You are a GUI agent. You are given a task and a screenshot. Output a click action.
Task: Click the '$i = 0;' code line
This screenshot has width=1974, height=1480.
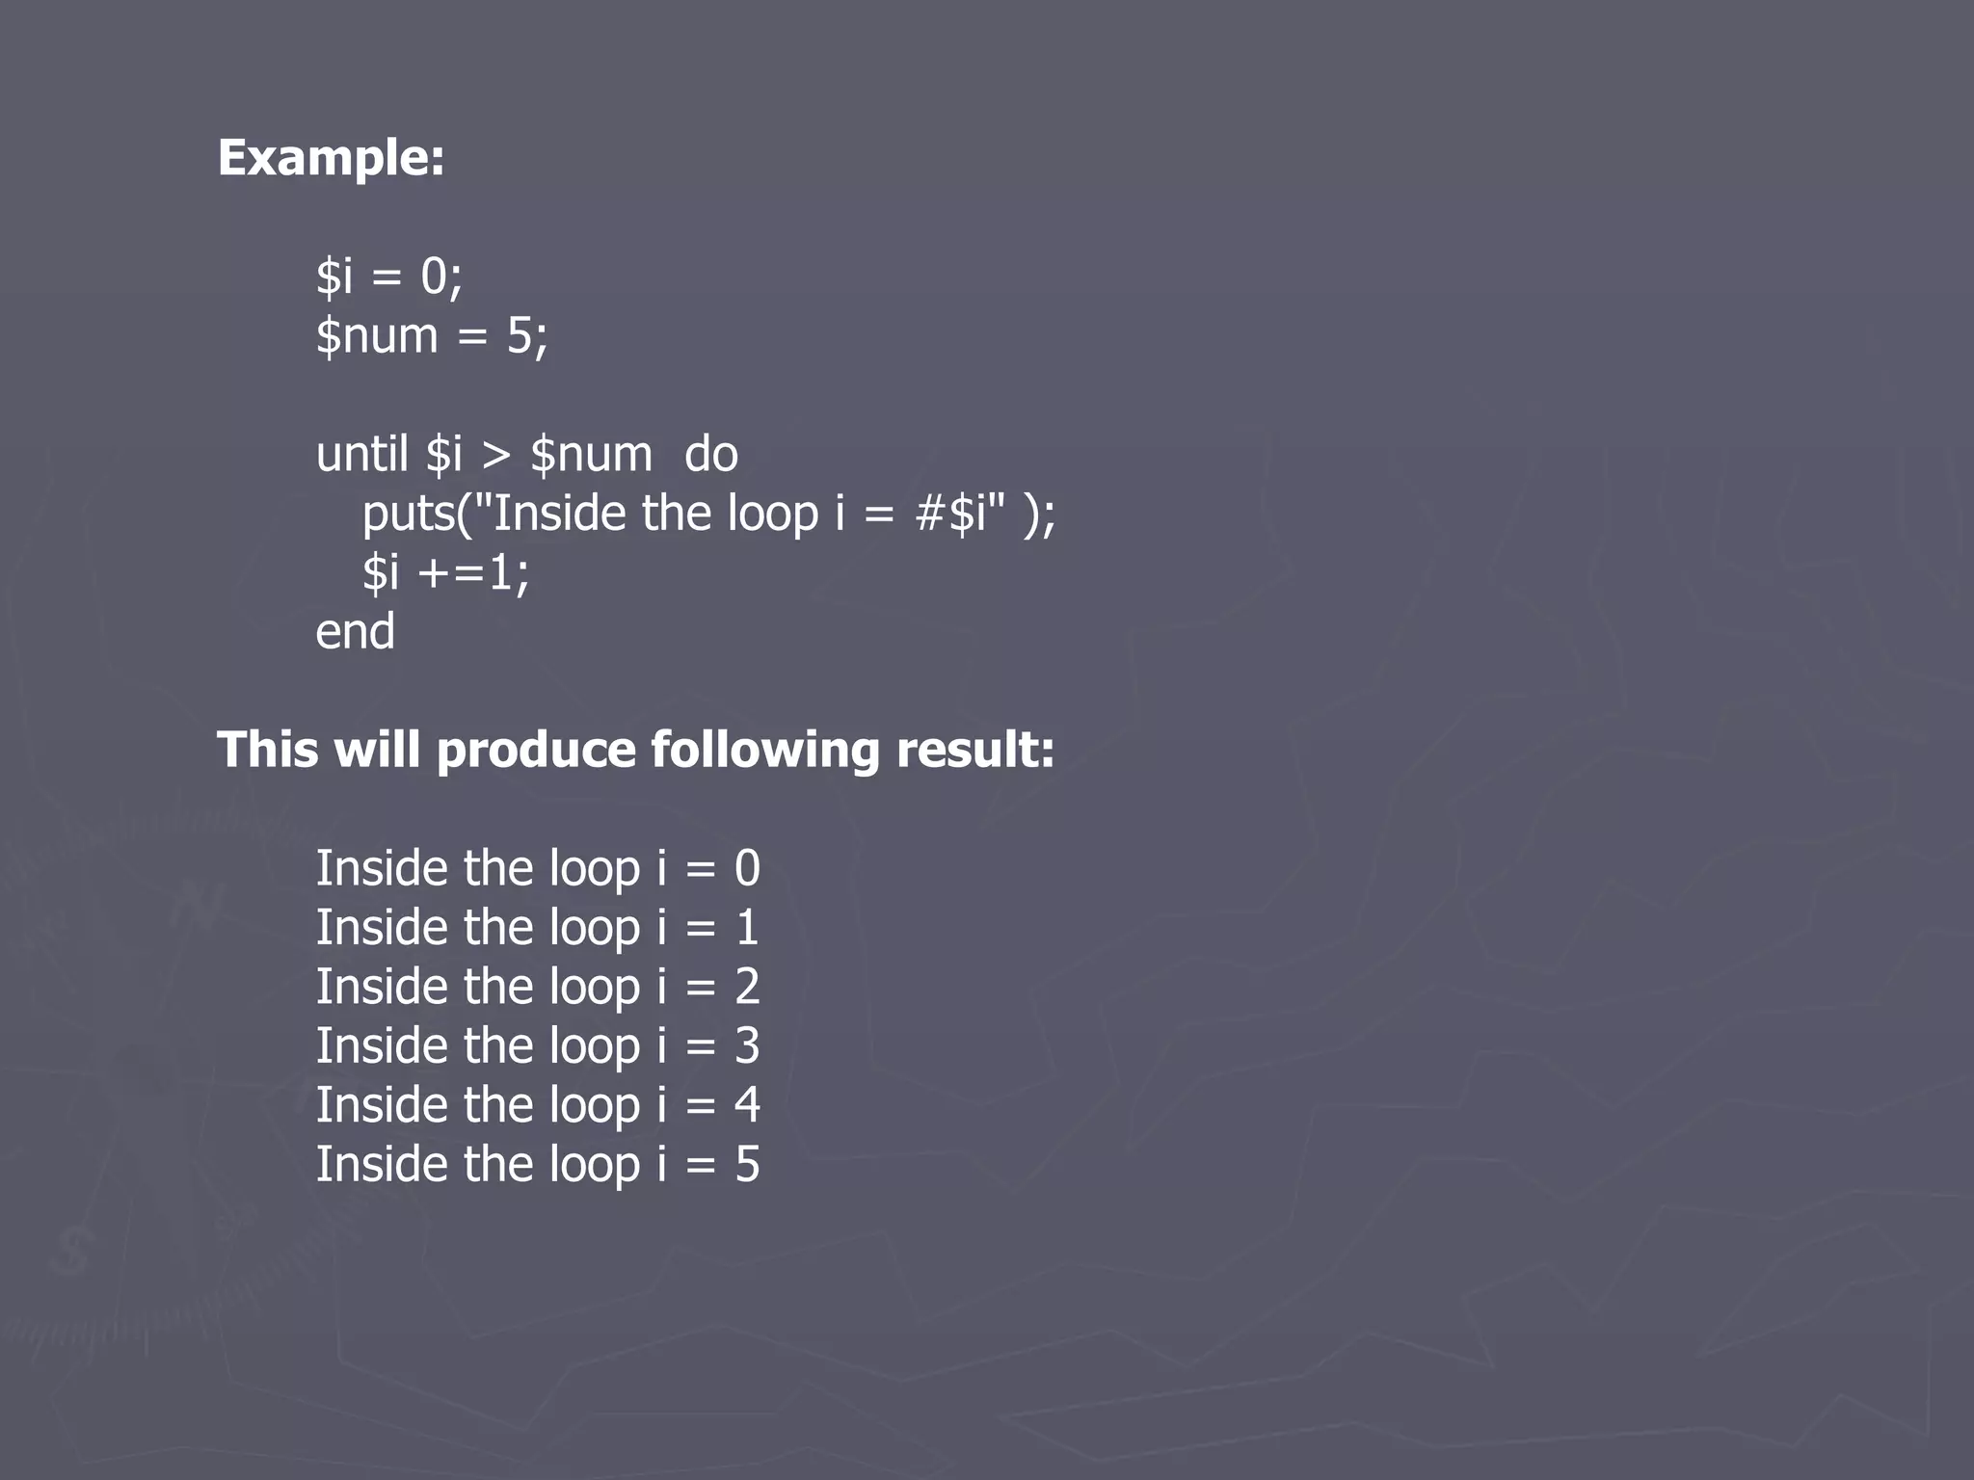[x=389, y=277]
